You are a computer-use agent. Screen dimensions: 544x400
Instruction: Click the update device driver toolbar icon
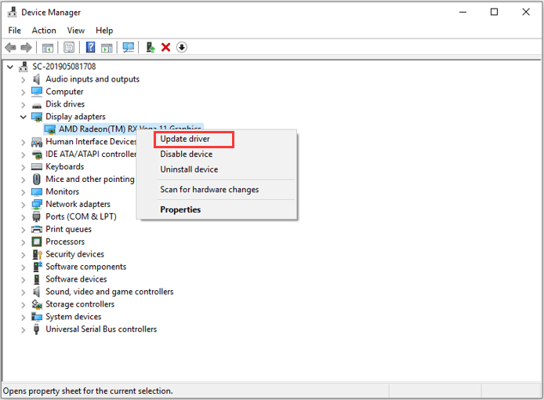(x=151, y=47)
